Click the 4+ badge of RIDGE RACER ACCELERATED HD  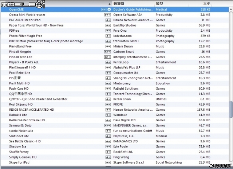(x=108, y=110)
